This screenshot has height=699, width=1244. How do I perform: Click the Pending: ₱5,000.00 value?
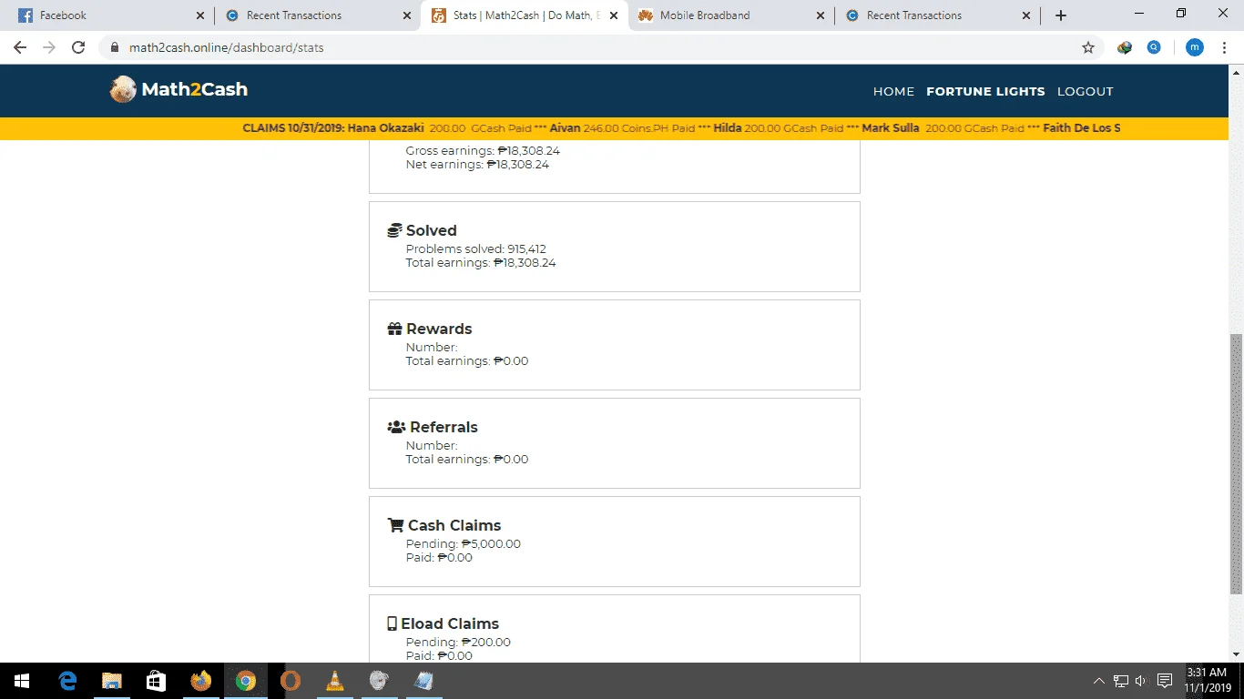tap(464, 543)
